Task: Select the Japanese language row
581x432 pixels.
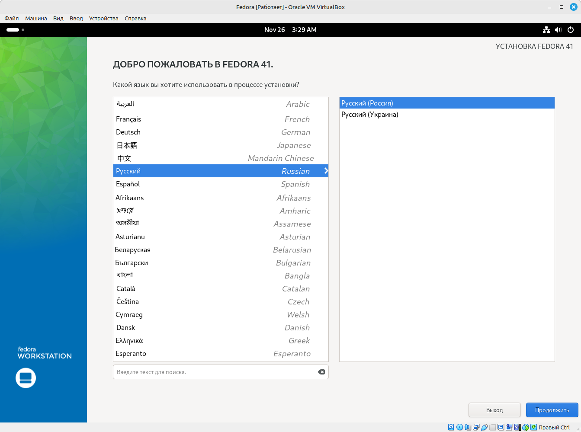Action: pyautogui.click(x=221, y=145)
